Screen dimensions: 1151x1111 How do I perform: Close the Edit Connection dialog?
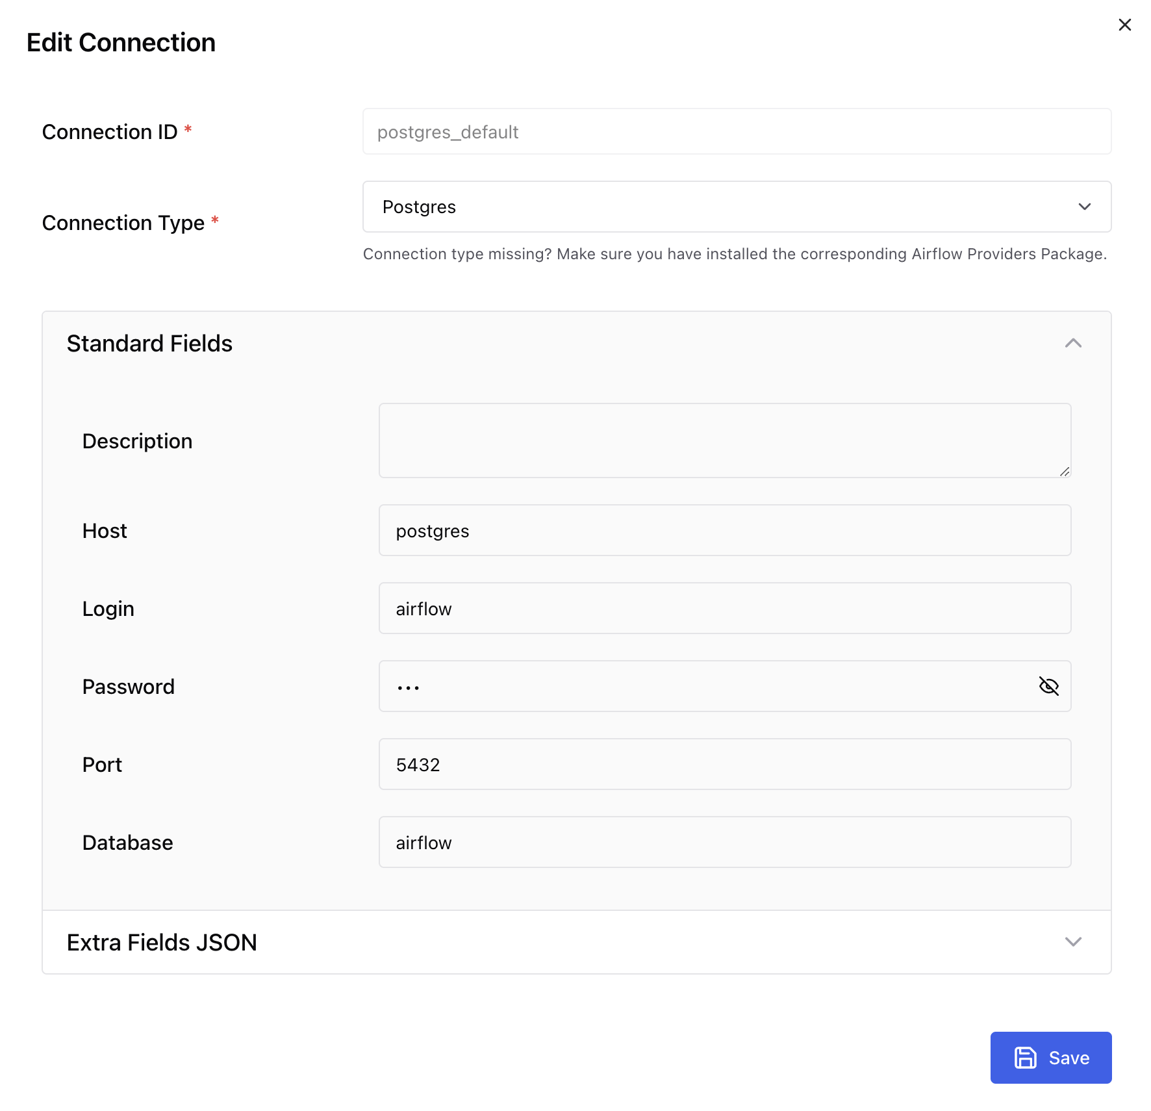[x=1124, y=25]
